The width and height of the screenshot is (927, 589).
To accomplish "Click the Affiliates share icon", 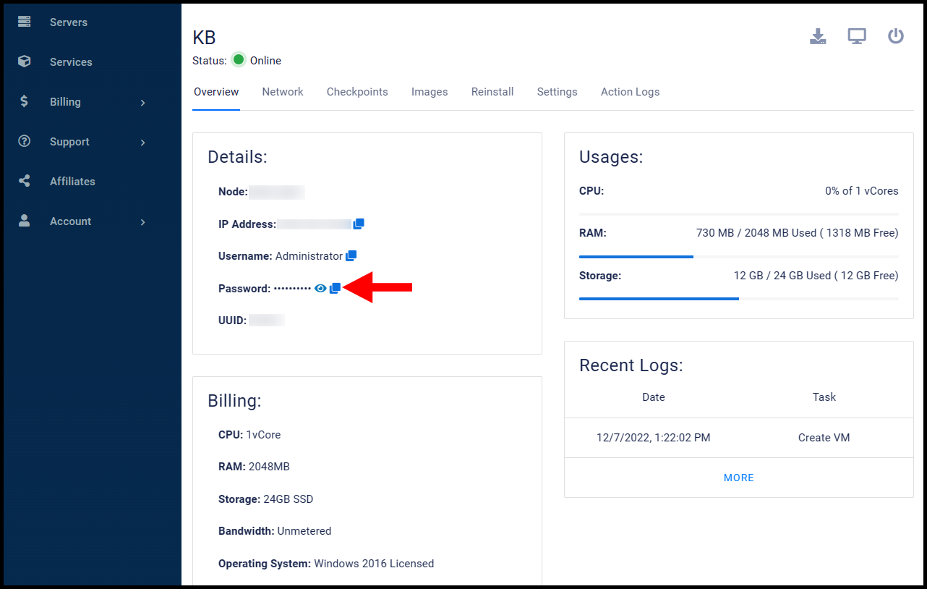I will coord(25,182).
